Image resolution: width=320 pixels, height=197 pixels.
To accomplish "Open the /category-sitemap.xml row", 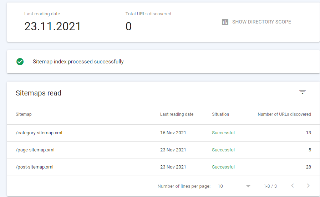I will [x=163, y=133].
